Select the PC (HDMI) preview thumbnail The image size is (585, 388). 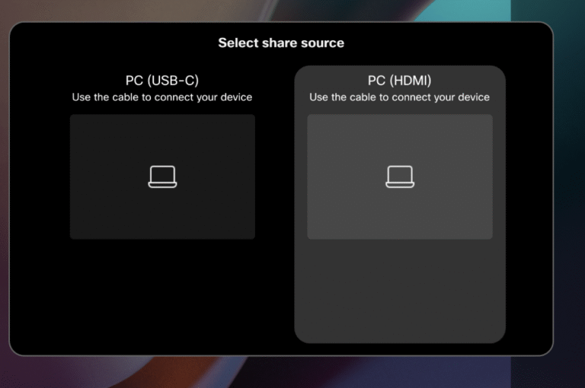click(400, 205)
